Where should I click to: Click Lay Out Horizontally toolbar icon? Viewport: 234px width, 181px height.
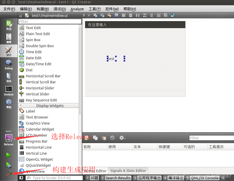(x=123, y=15)
